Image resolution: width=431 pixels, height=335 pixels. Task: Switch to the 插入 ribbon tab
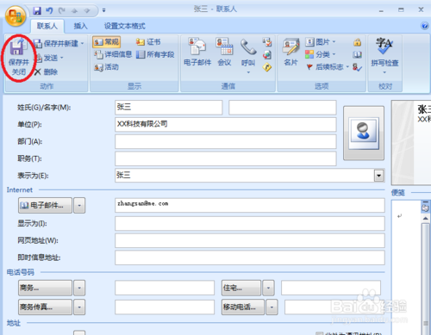[80, 26]
